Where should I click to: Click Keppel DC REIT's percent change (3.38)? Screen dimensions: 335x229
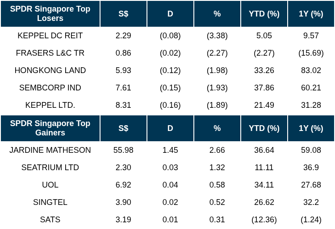point(217,36)
